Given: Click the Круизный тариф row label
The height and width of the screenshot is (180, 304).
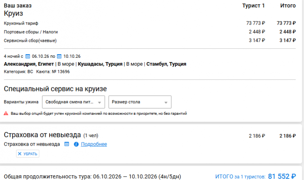Looking at the screenshot, I should 21,23.
